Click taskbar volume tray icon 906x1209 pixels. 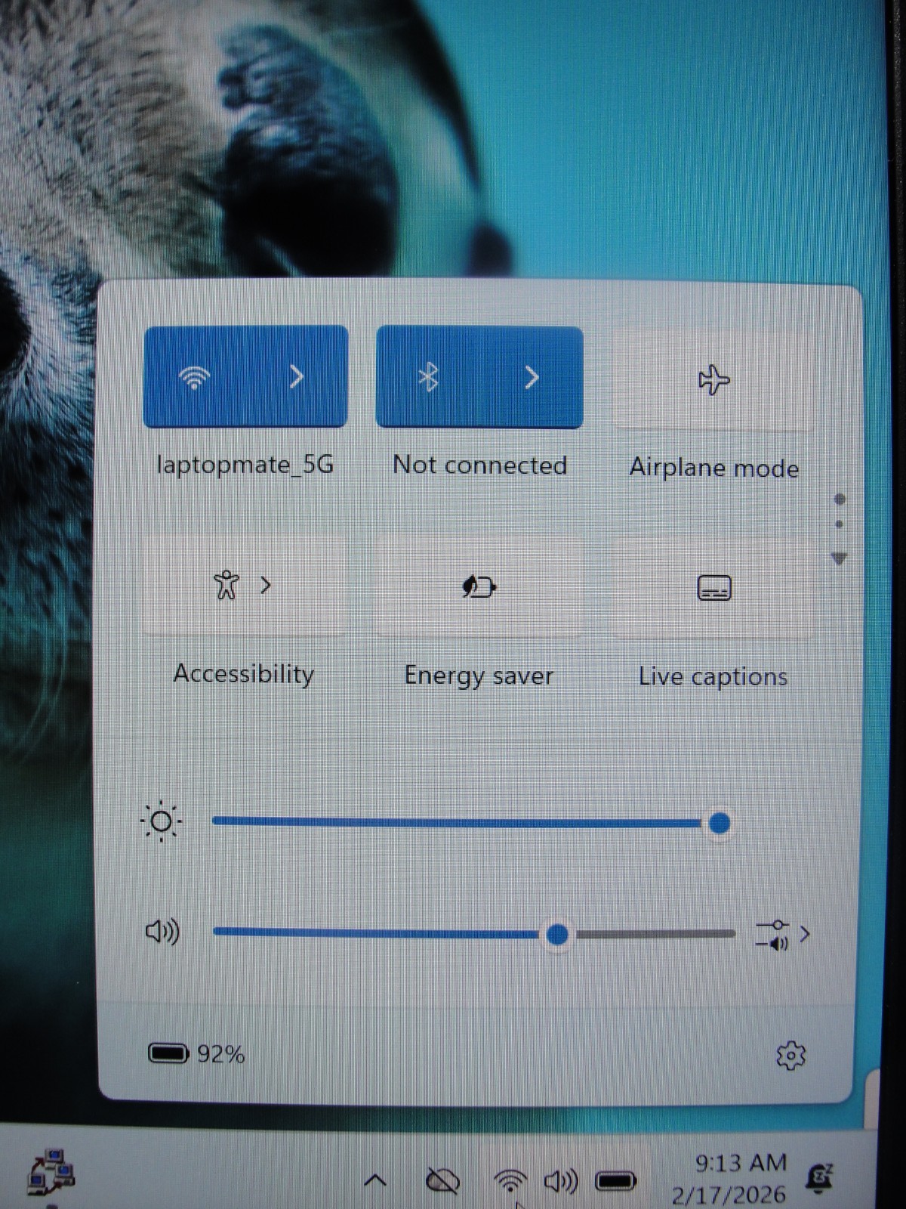click(561, 1180)
